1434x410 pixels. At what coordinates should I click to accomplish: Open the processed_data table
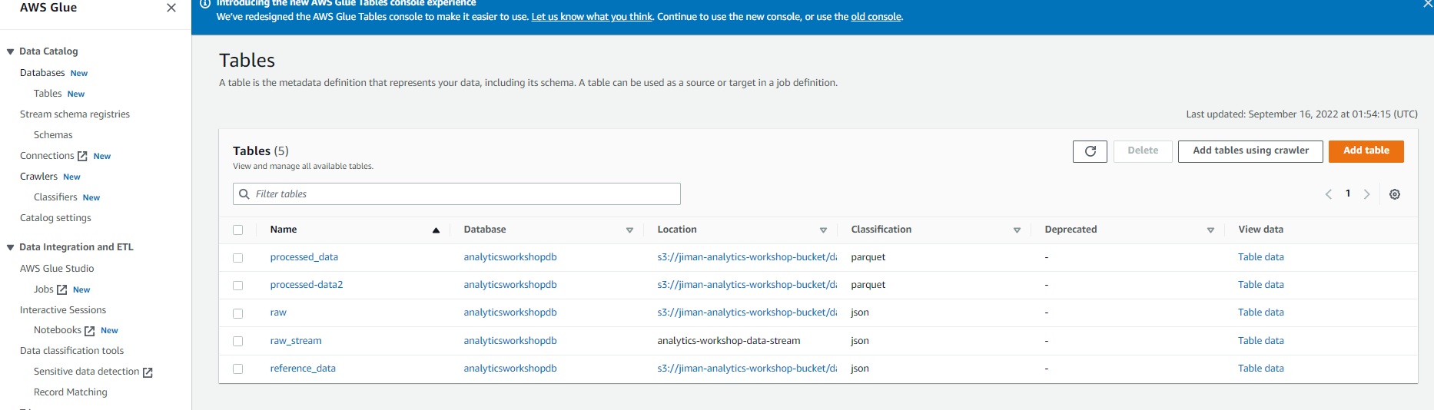304,257
